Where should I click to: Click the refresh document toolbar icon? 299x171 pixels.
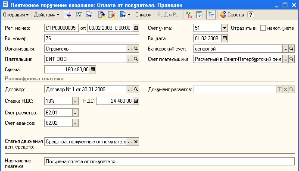[x=79, y=15]
